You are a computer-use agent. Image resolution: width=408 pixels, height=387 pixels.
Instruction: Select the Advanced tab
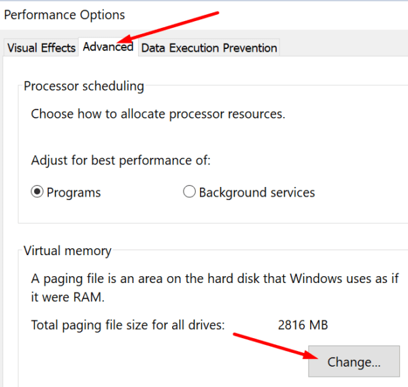107,47
